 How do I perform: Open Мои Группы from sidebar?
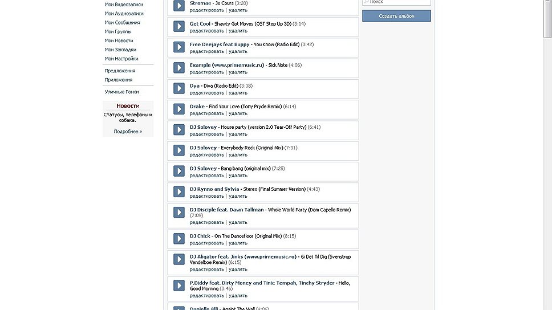click(118, 32)
